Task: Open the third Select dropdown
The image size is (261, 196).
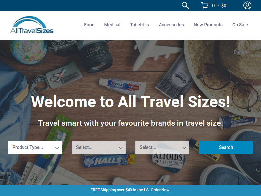Action: (162, 148)
